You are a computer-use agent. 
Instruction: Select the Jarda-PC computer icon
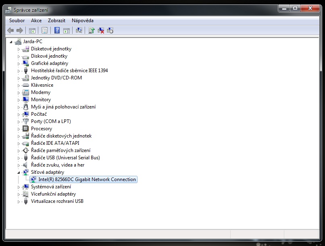[18, 42]
